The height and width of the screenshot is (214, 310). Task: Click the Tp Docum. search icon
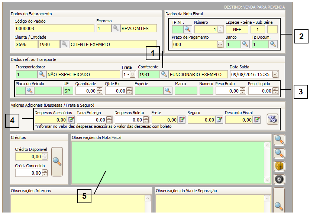(273, 44)
